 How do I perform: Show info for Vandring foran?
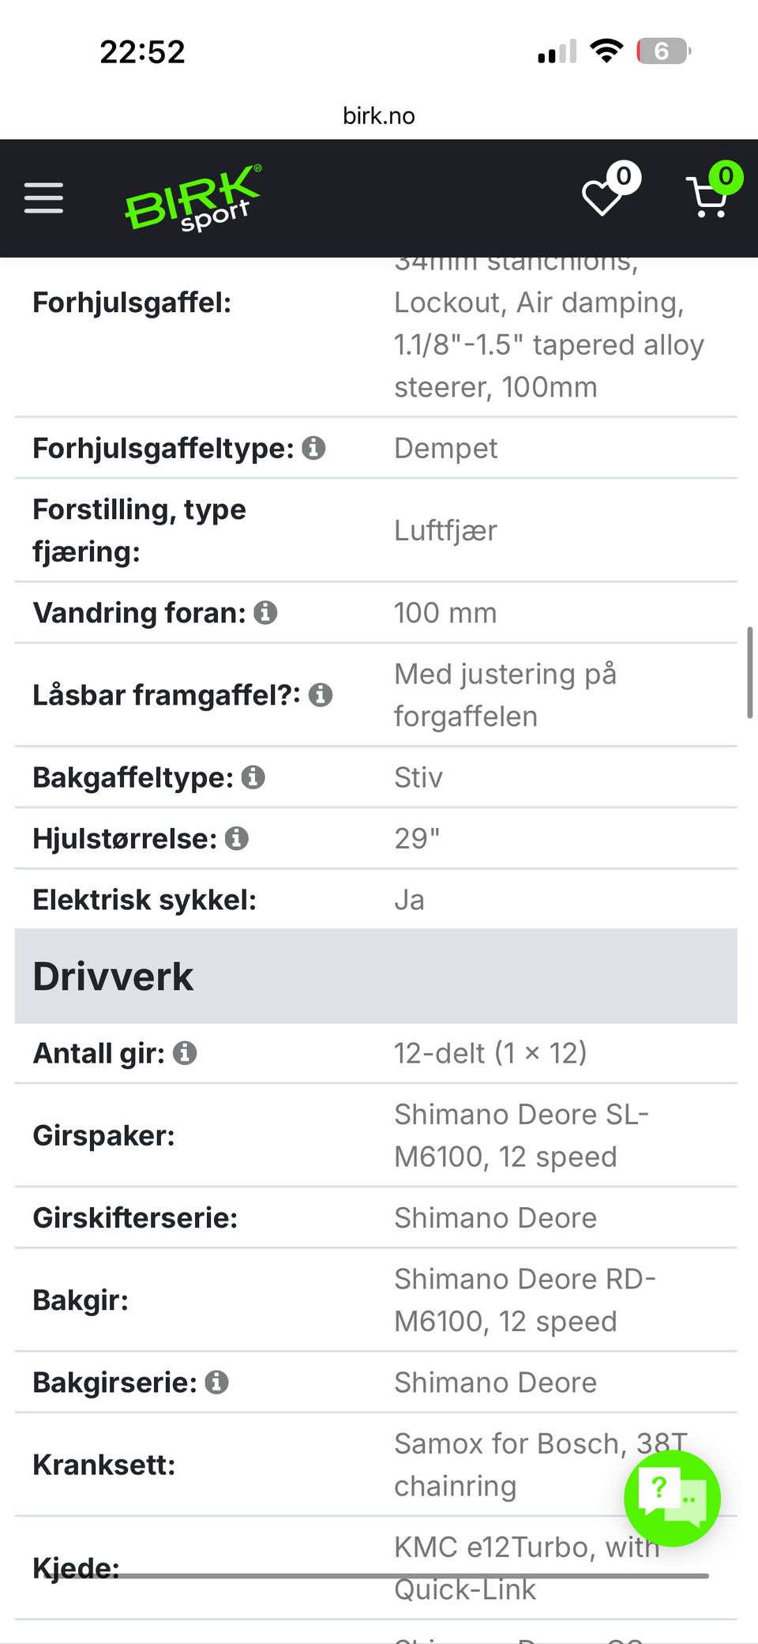coord(265,612)
